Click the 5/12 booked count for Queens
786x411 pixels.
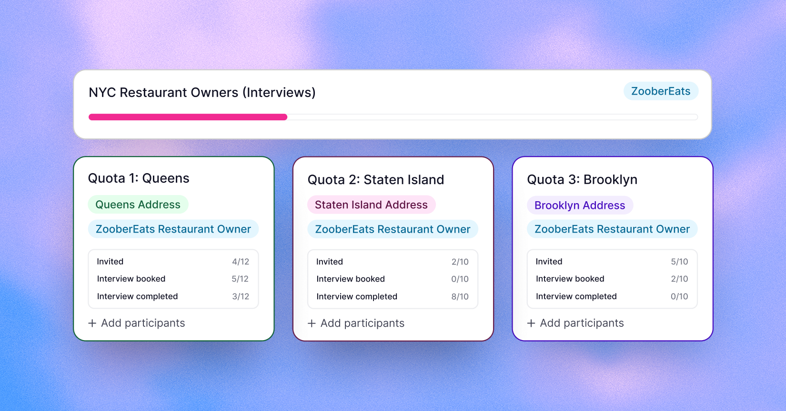coord(241,279)
